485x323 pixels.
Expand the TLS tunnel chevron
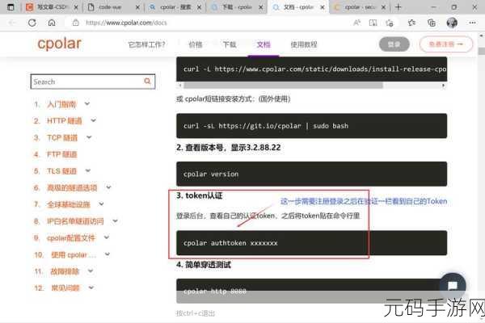(x=88, y=170)
